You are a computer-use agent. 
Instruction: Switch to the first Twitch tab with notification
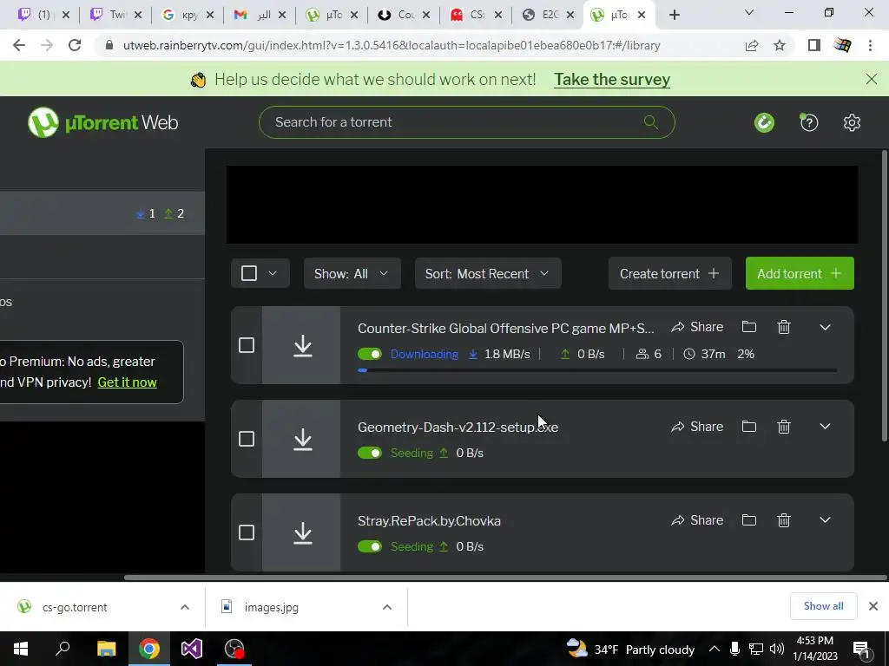click(43, 15)
